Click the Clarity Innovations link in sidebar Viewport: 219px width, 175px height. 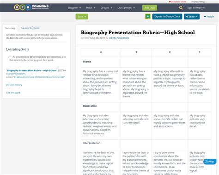(16, 74)
